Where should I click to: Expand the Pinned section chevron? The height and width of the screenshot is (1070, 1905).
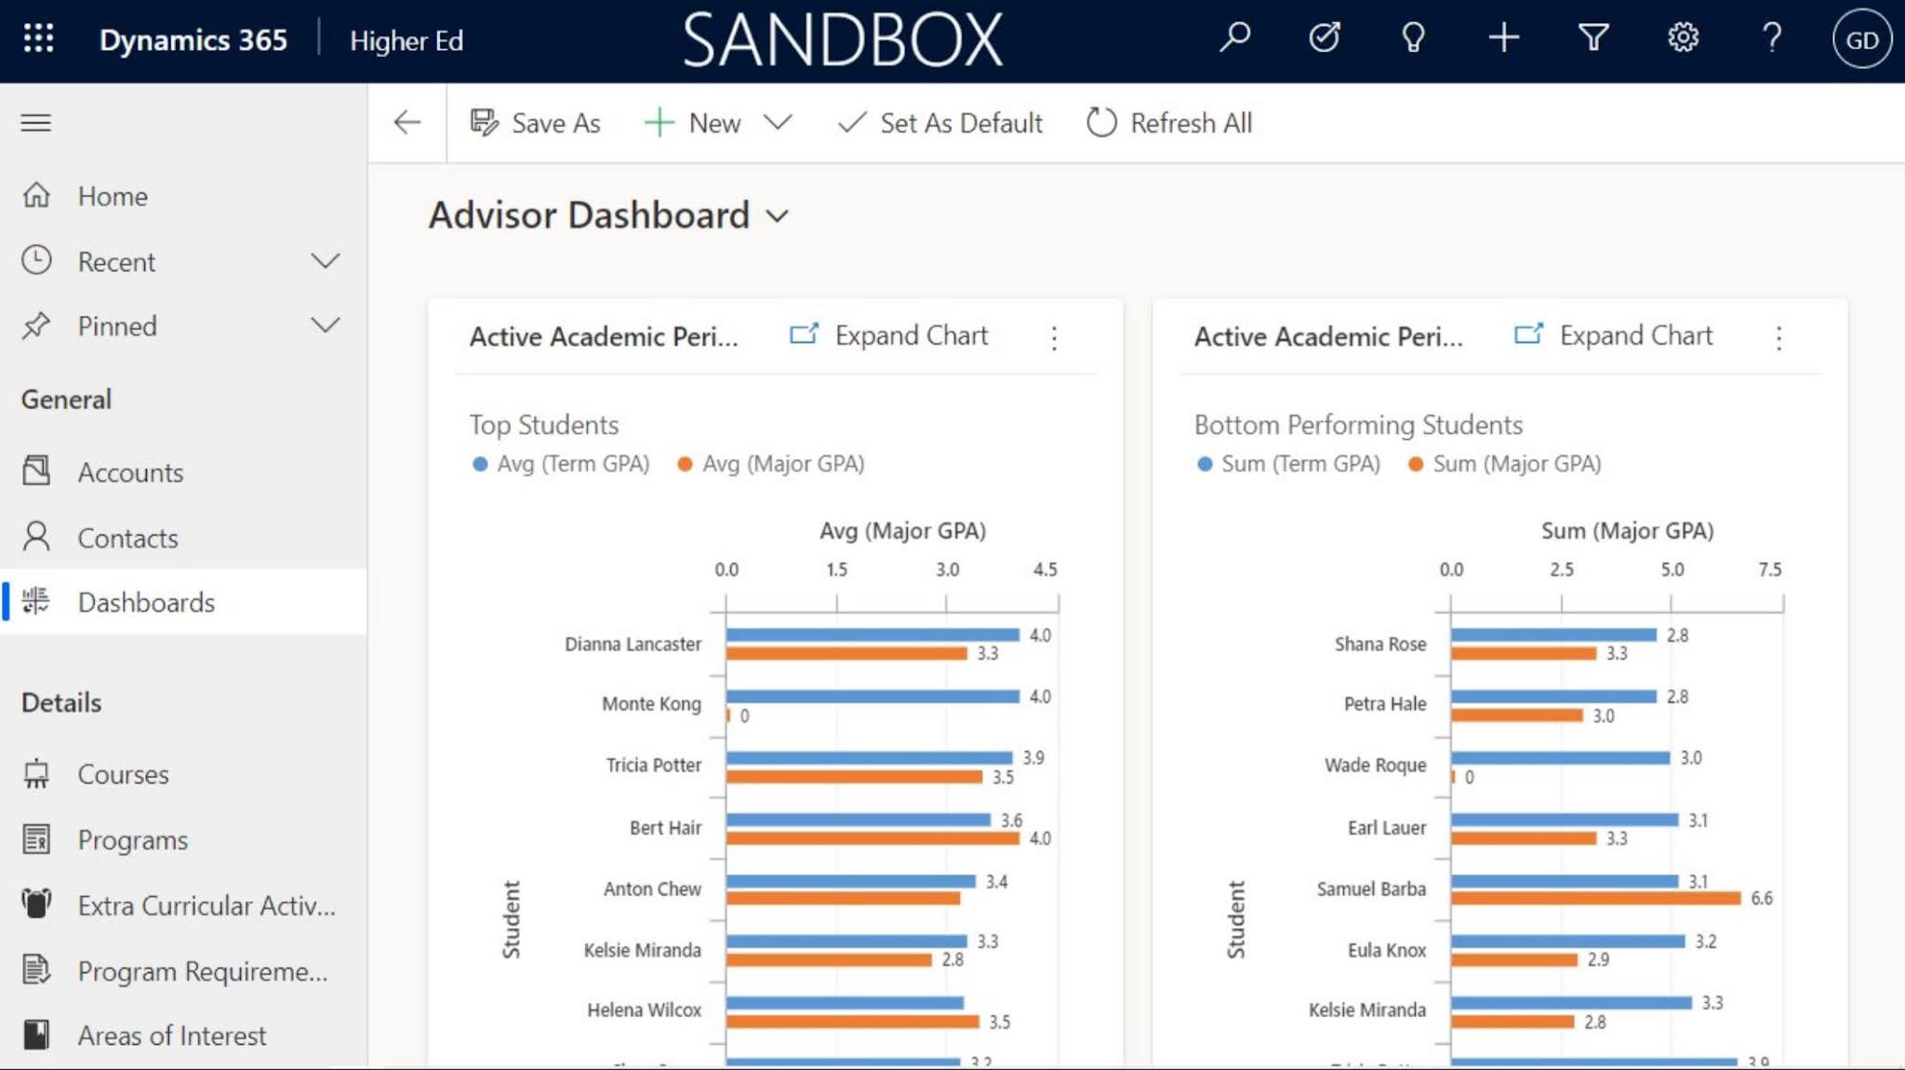(x=325, y=325)
